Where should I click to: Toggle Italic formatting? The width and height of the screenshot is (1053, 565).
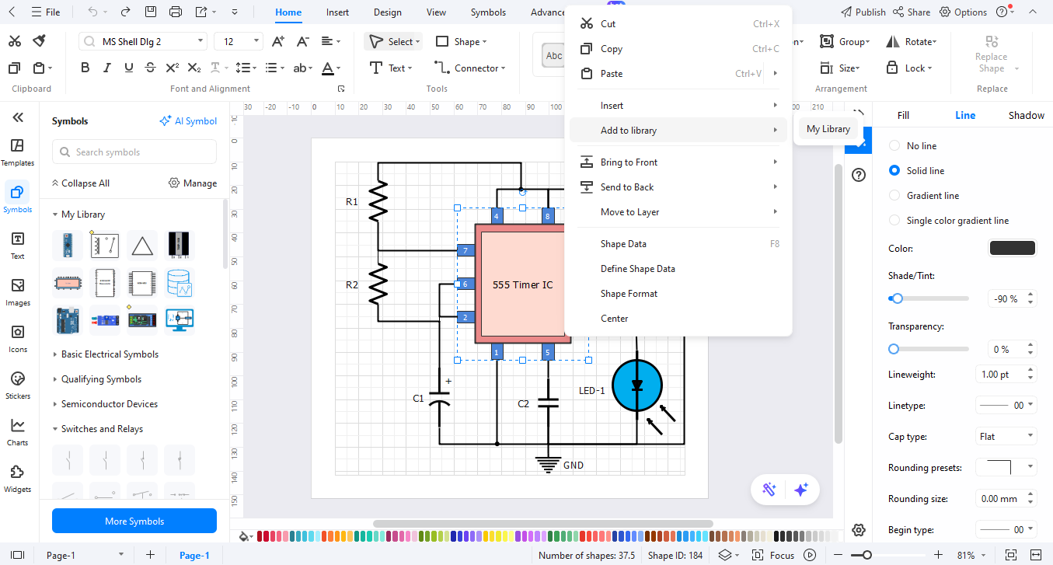[107, 68]
